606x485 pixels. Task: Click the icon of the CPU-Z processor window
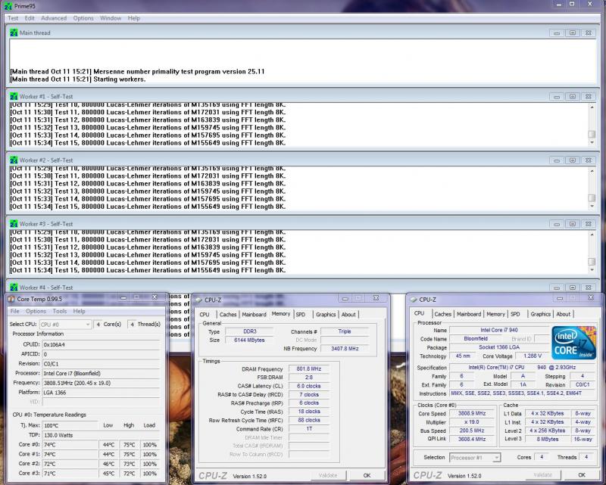tap(413, 300)
